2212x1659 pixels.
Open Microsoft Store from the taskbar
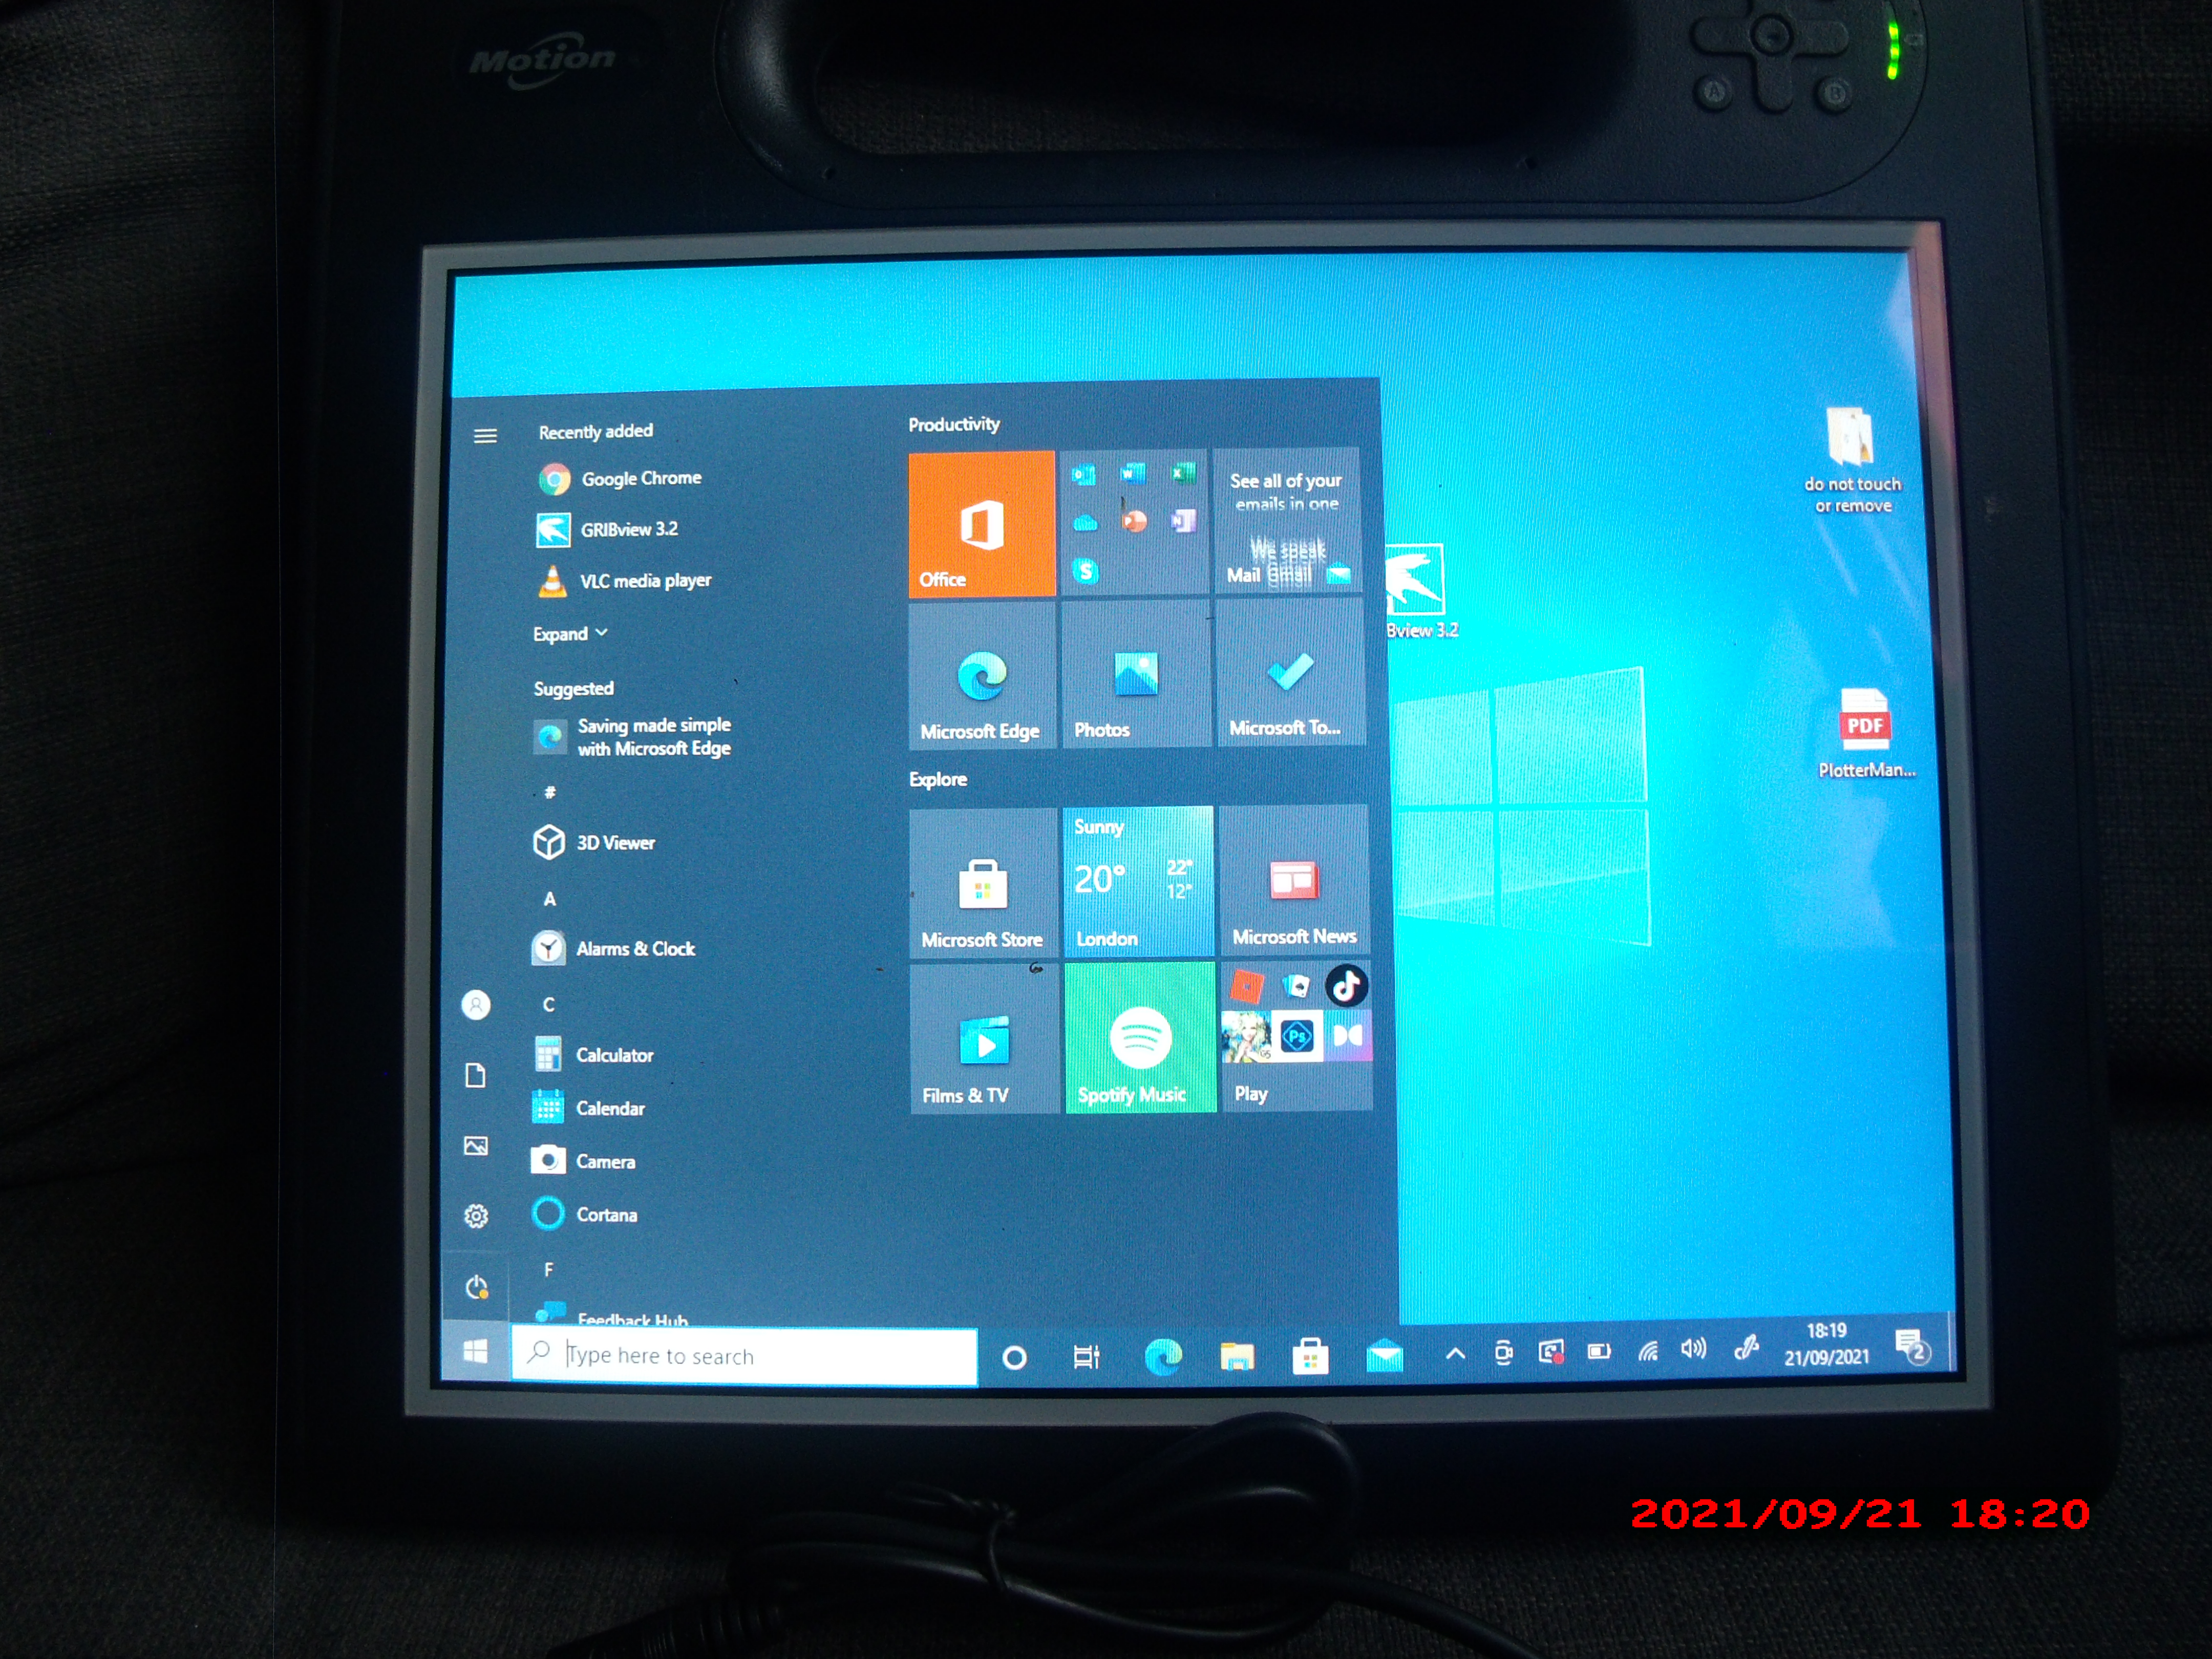pyautogui.click(x=1310, y=1356)
